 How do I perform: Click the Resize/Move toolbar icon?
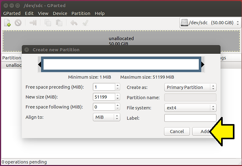(33, 23)
